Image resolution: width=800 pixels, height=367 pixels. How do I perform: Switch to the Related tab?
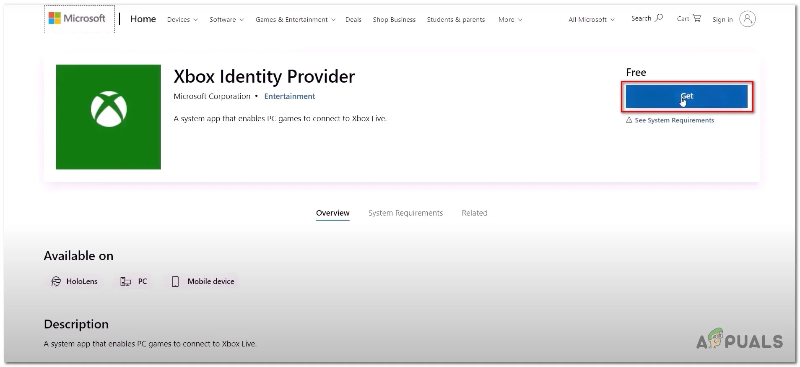(475, 213)
